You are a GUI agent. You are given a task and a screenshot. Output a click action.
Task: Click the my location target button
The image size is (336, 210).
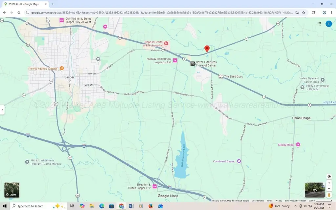point(329,177)
